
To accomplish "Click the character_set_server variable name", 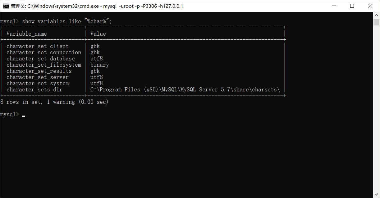I will 37,77.
